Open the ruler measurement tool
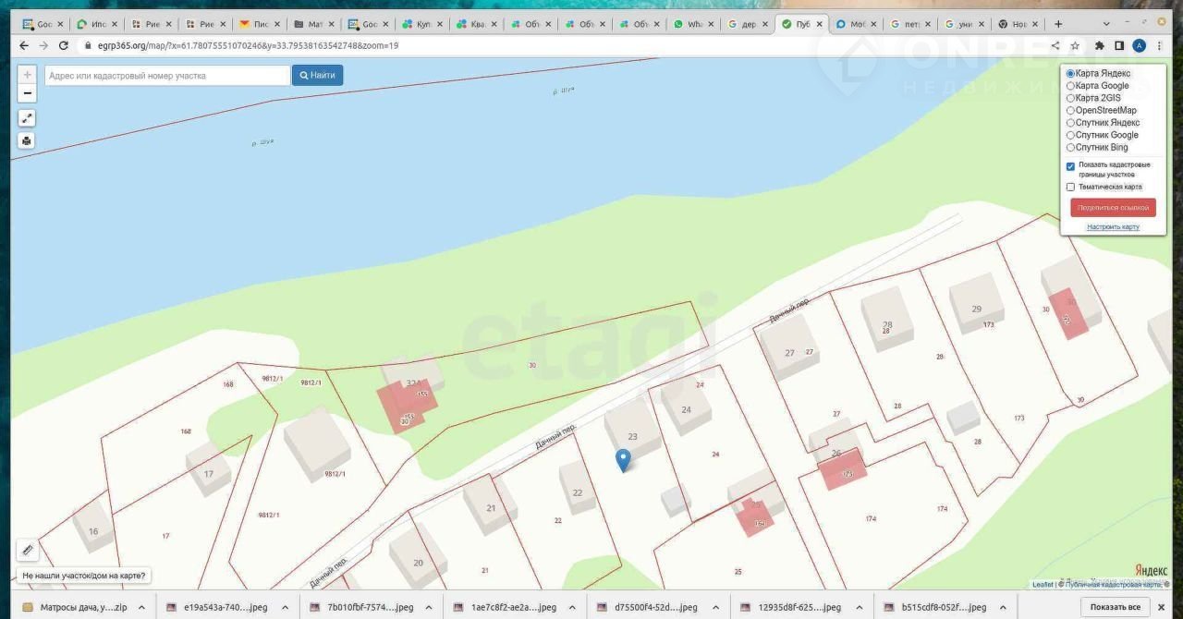This screenshot has height=619, width=1183. click(27, 550)
